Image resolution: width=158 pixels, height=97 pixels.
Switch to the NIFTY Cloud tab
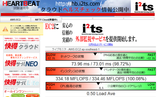pyautogui.click(x=46, y=20)
